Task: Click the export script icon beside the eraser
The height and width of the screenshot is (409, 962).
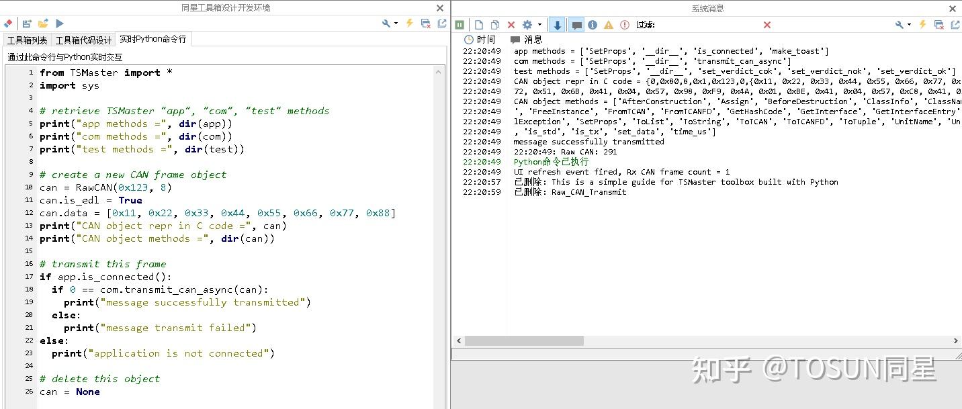Action: [x=27, y=24]
